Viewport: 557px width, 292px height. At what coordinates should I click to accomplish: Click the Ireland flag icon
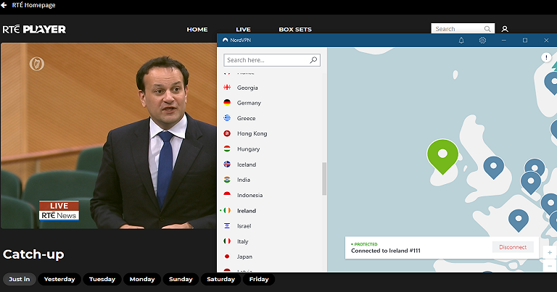coord(227,210)
